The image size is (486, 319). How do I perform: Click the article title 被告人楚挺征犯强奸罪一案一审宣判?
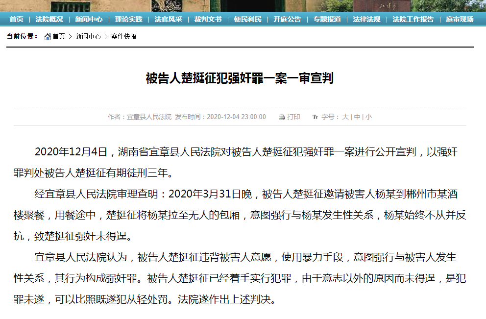point(240,78)
